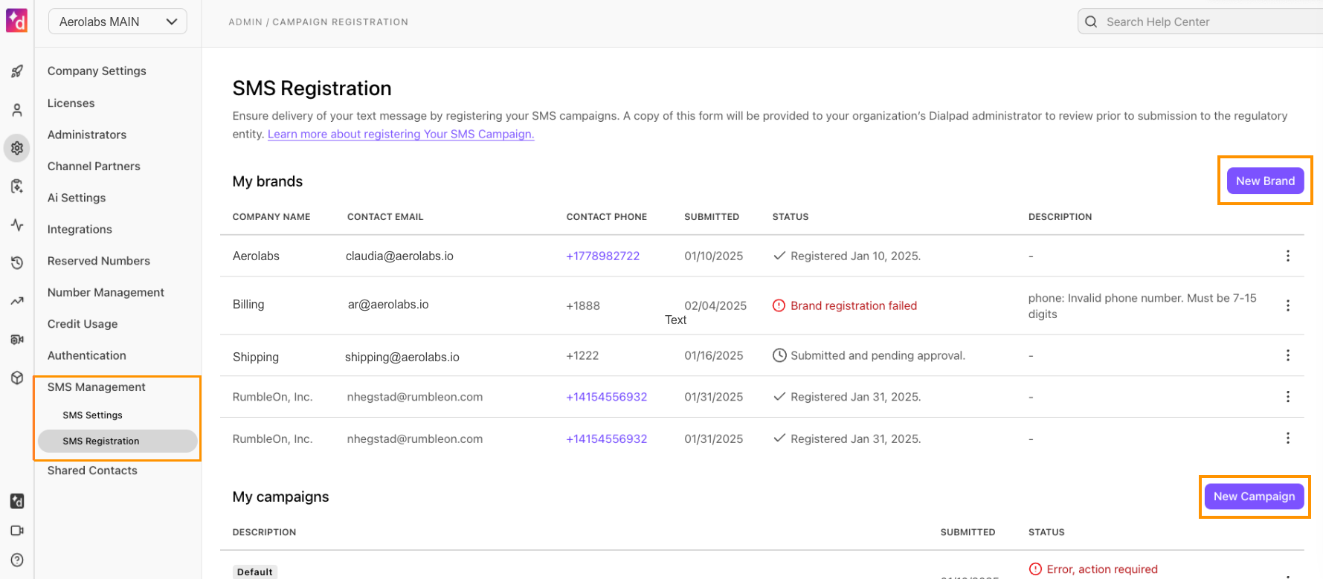The width and height of the screenshot is (1323, 579).
Task: Open the cube box sidebar icon
Action: click(17, 378)
